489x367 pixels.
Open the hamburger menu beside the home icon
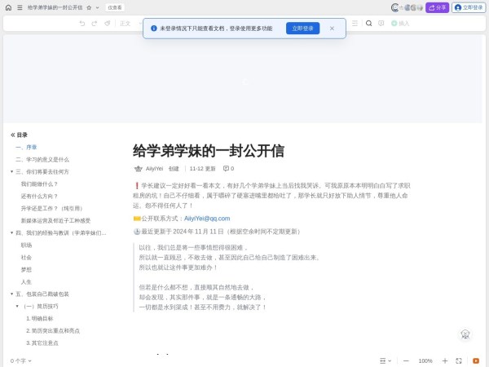20,7
